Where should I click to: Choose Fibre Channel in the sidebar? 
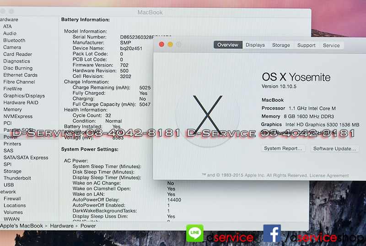tap(19, 82)
